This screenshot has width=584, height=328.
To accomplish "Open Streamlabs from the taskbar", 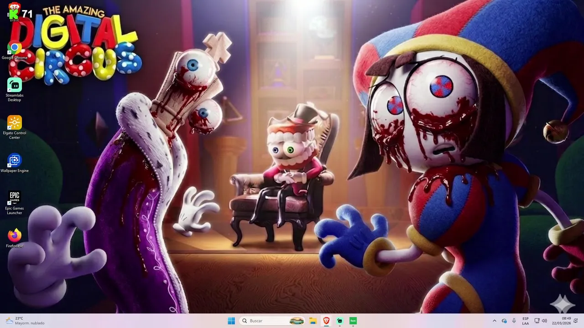I will [339, 321].
